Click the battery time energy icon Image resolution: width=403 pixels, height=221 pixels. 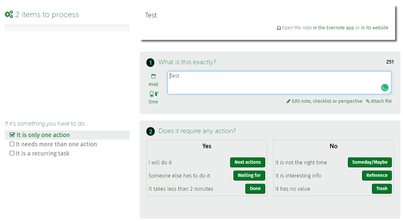coord(154,94)
